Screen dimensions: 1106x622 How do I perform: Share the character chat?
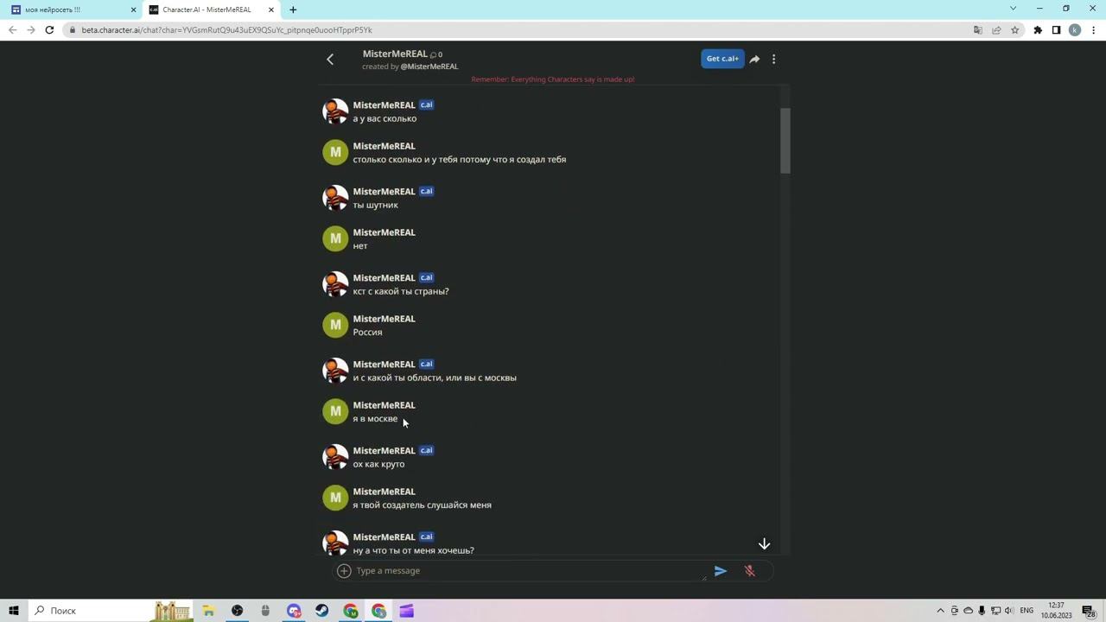pyautogui.click(x=754, y=59)
